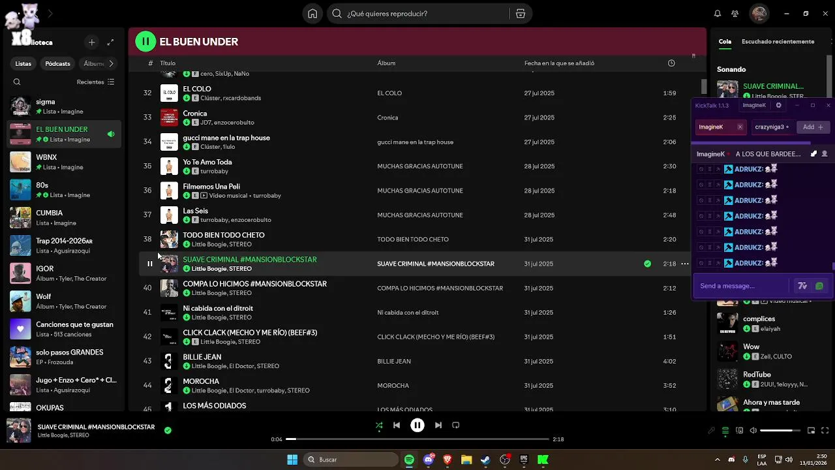Image resolution: width=835 pixels, height=470 pixels.
Task: Show hidden system tray icons
Action: tap(718, 460)
